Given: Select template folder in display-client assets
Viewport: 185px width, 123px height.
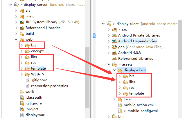Looking at the screenshot, I should [x=136, y=93].
